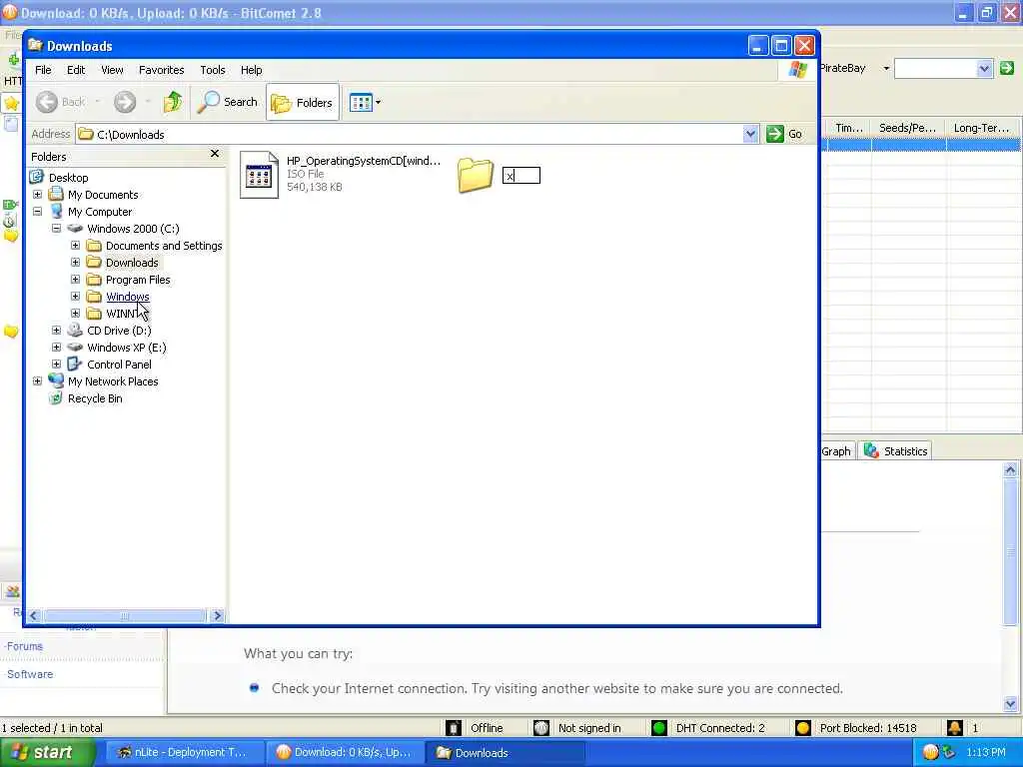The width and height of the screenshot is (1023, 767).
Task: Click left arrow of folder pane scrollbar
Action: (x=35, y=615)
